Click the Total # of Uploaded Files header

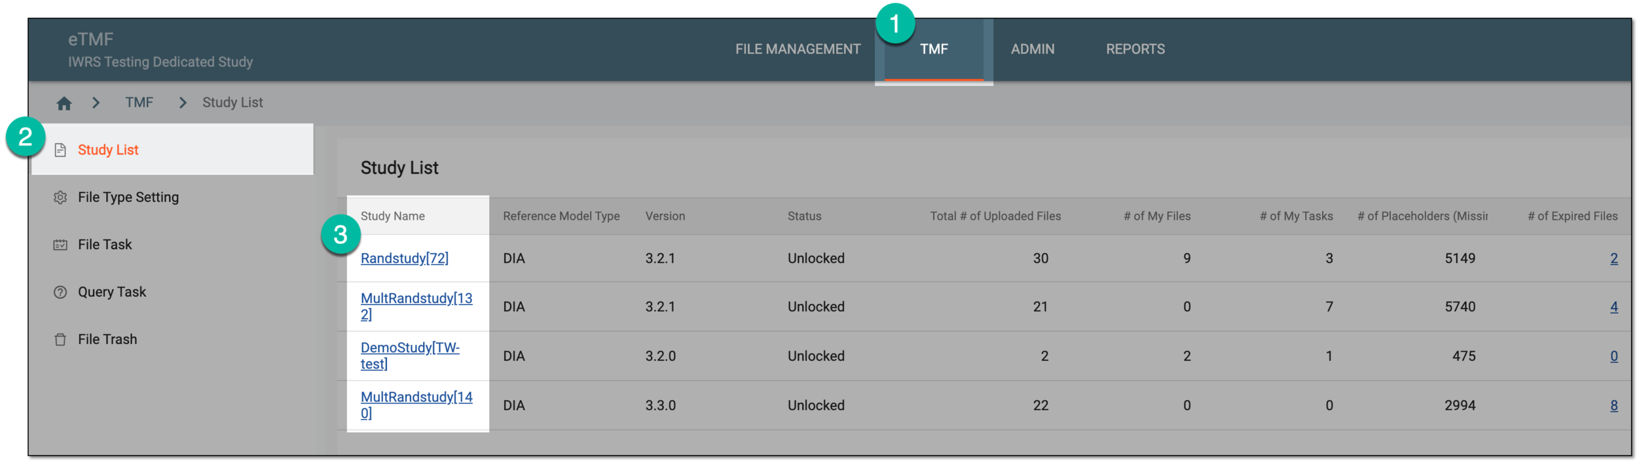[995, 216]
